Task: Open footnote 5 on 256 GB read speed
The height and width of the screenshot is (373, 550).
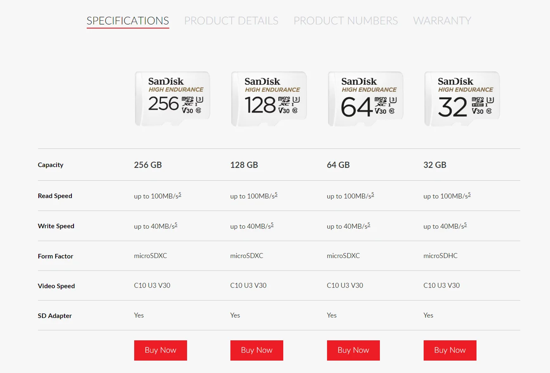Action: coord(180,194)
